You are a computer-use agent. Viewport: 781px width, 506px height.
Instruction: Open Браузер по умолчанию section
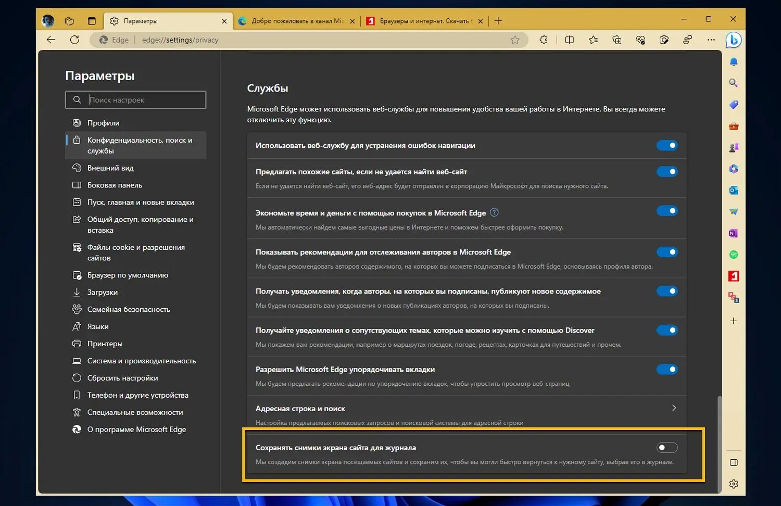coord(136,275)
